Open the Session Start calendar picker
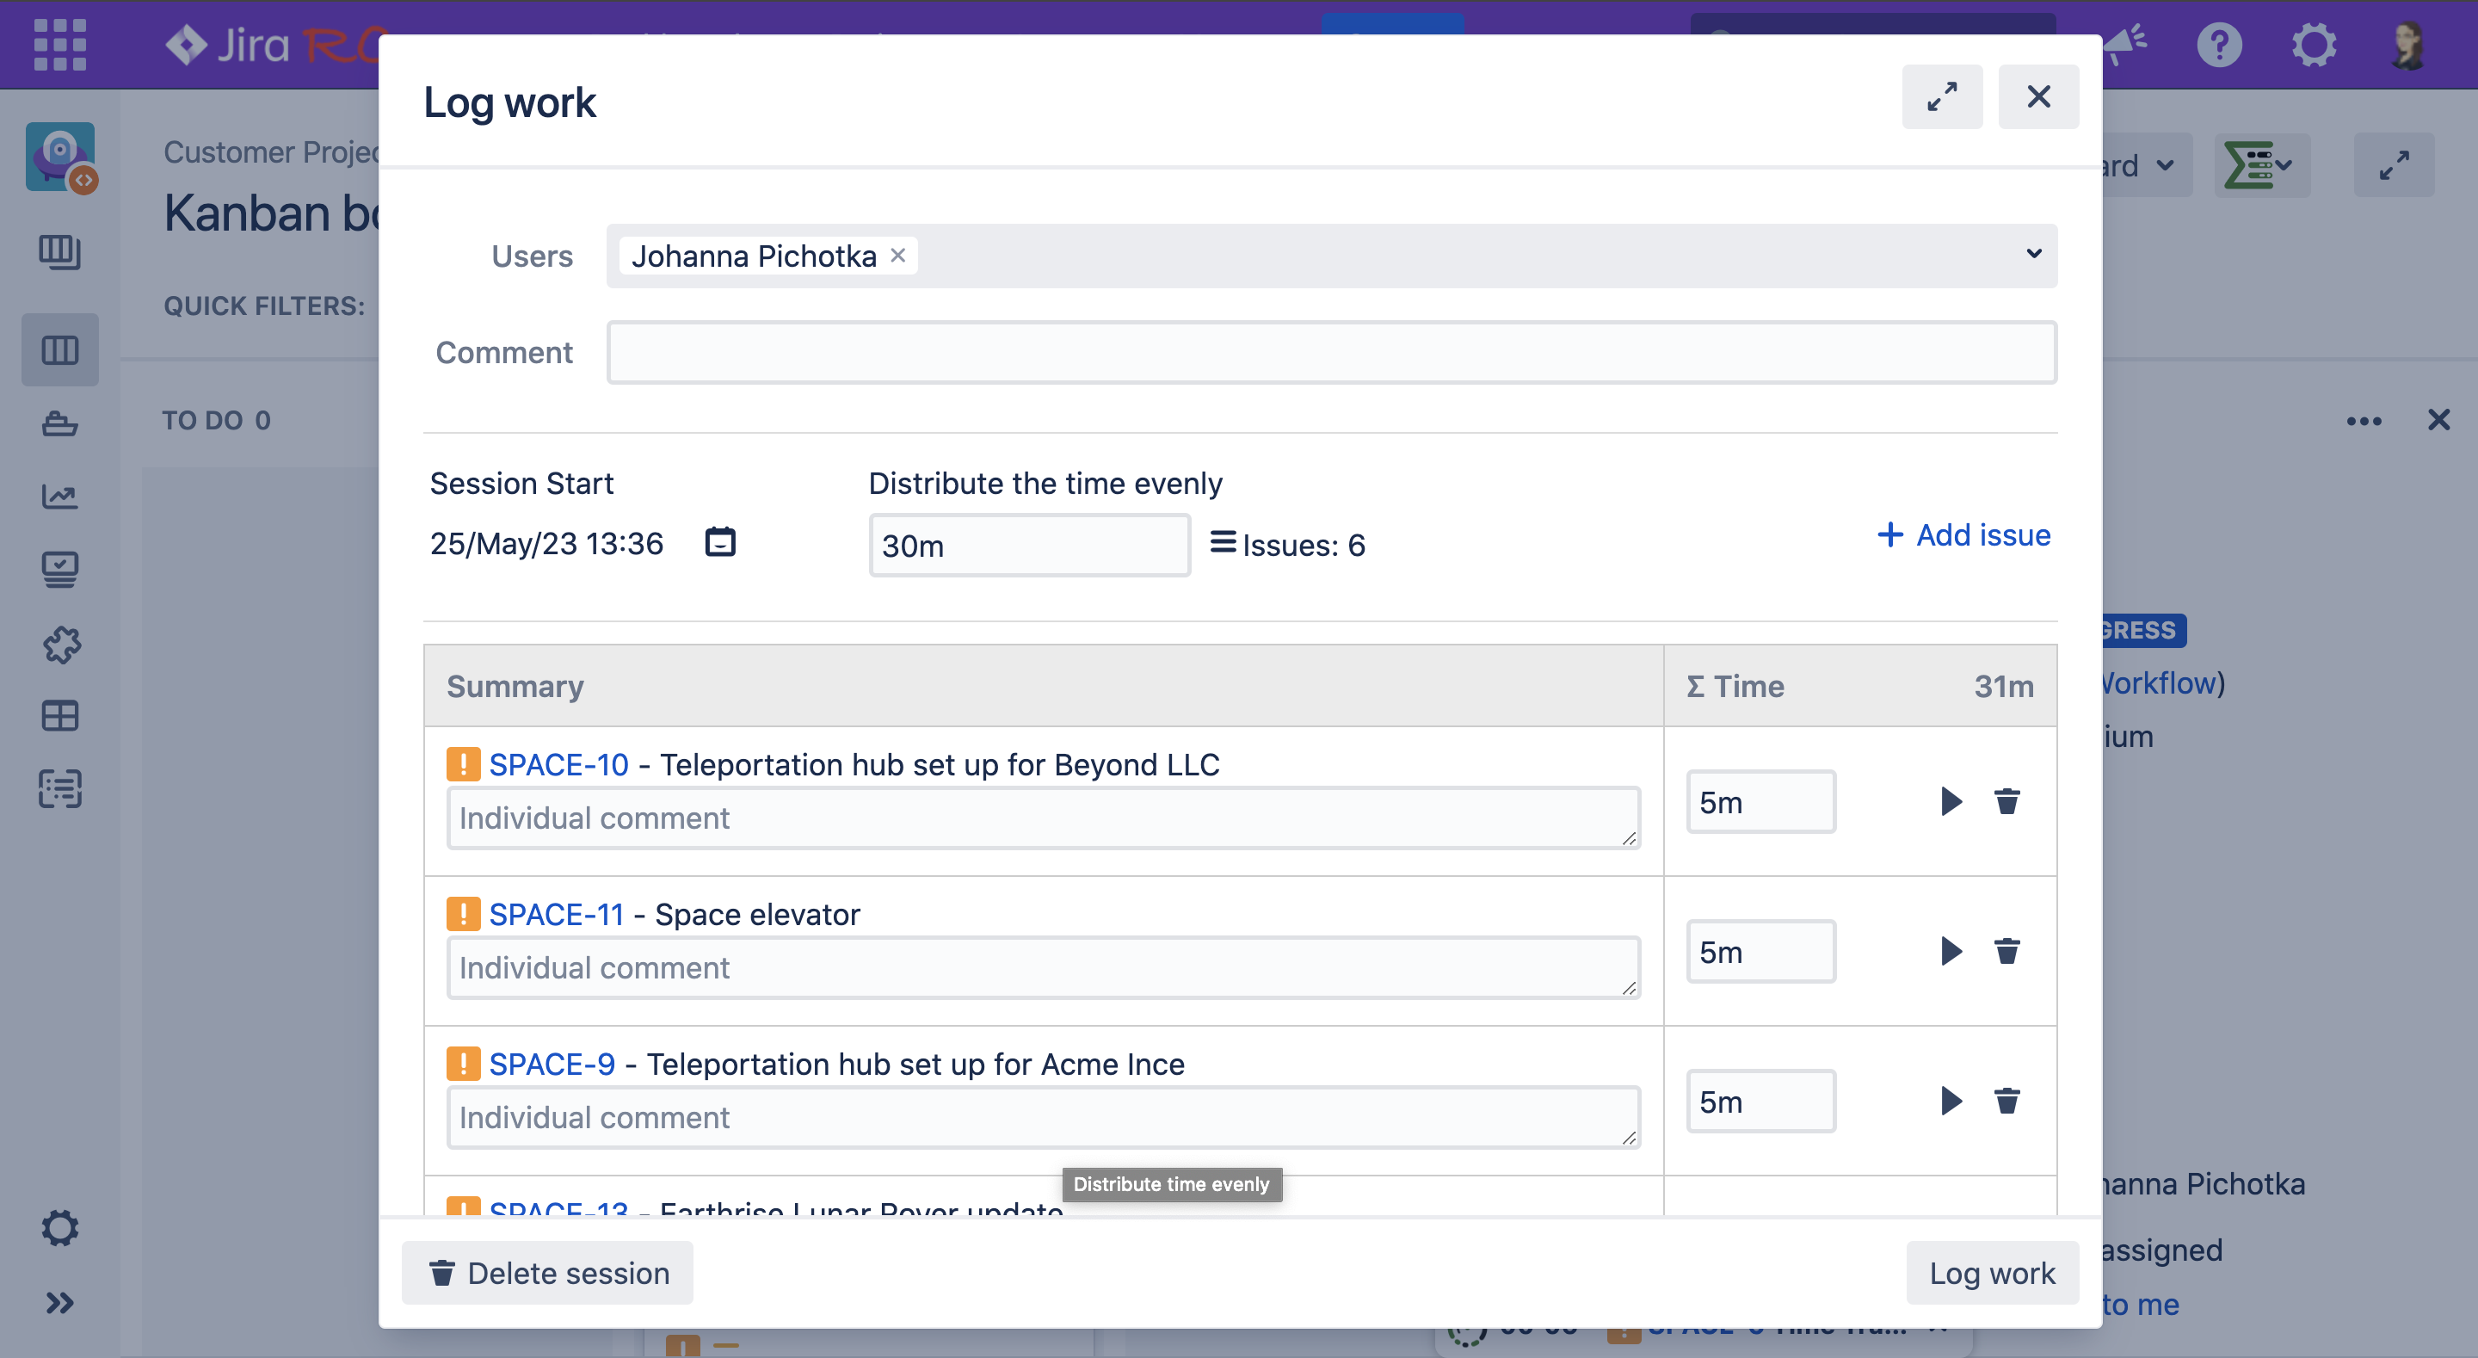 (x=719, y=542)
